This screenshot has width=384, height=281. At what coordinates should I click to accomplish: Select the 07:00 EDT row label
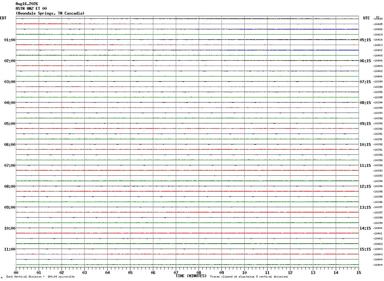10,166
